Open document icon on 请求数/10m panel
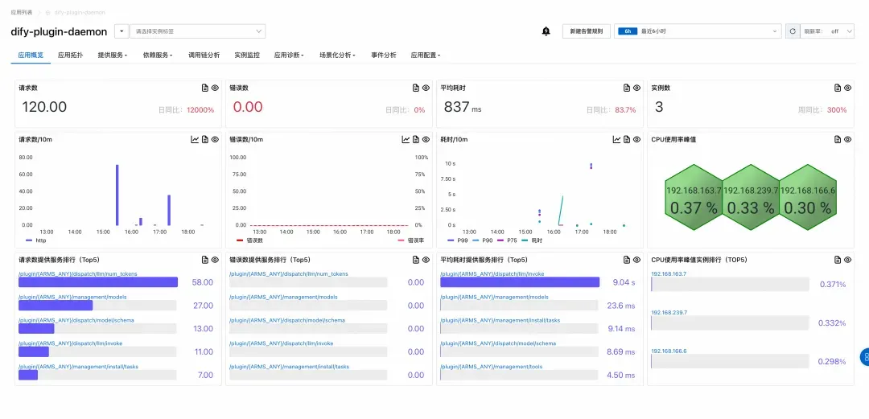Viewport: 869px width, 419px height. 205,139
